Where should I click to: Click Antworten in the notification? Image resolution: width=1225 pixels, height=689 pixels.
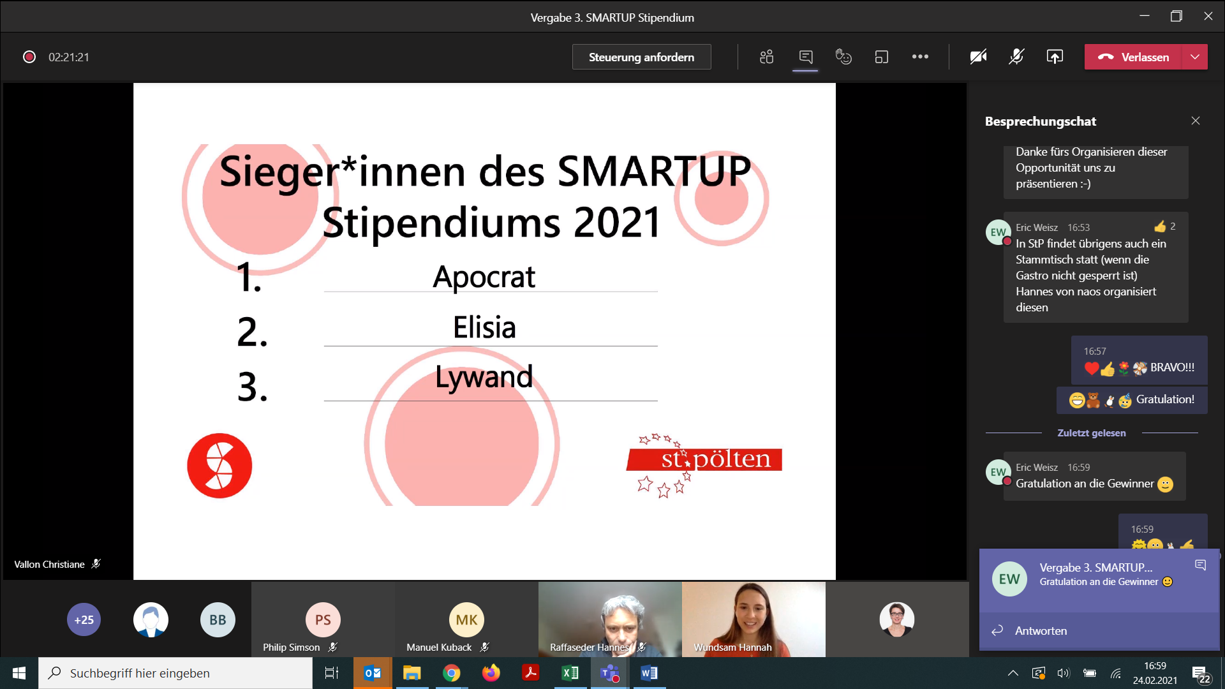point(1040,630)
